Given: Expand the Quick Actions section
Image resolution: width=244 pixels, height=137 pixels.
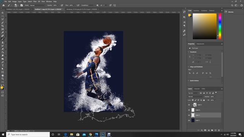Looking at the screenshot, I should coord(189,81).
